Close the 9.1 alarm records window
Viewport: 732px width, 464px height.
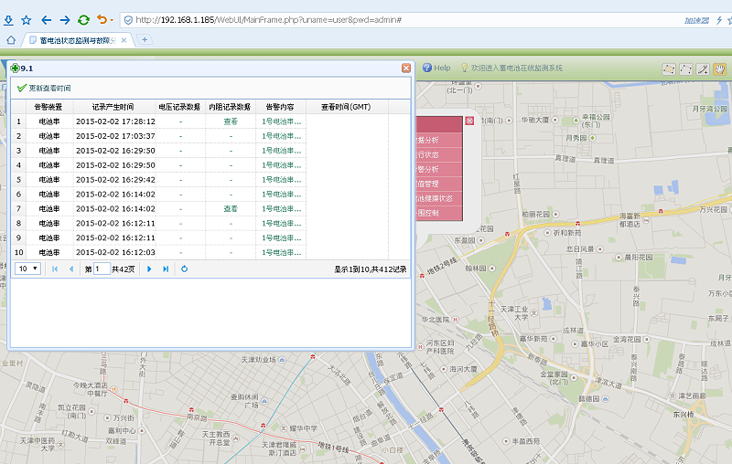pyautogui.click(x=406, y=68)
